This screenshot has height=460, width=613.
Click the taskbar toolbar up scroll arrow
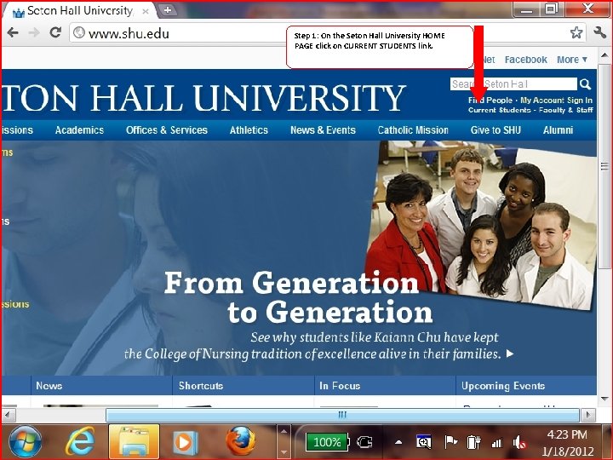tap(284, 431)
